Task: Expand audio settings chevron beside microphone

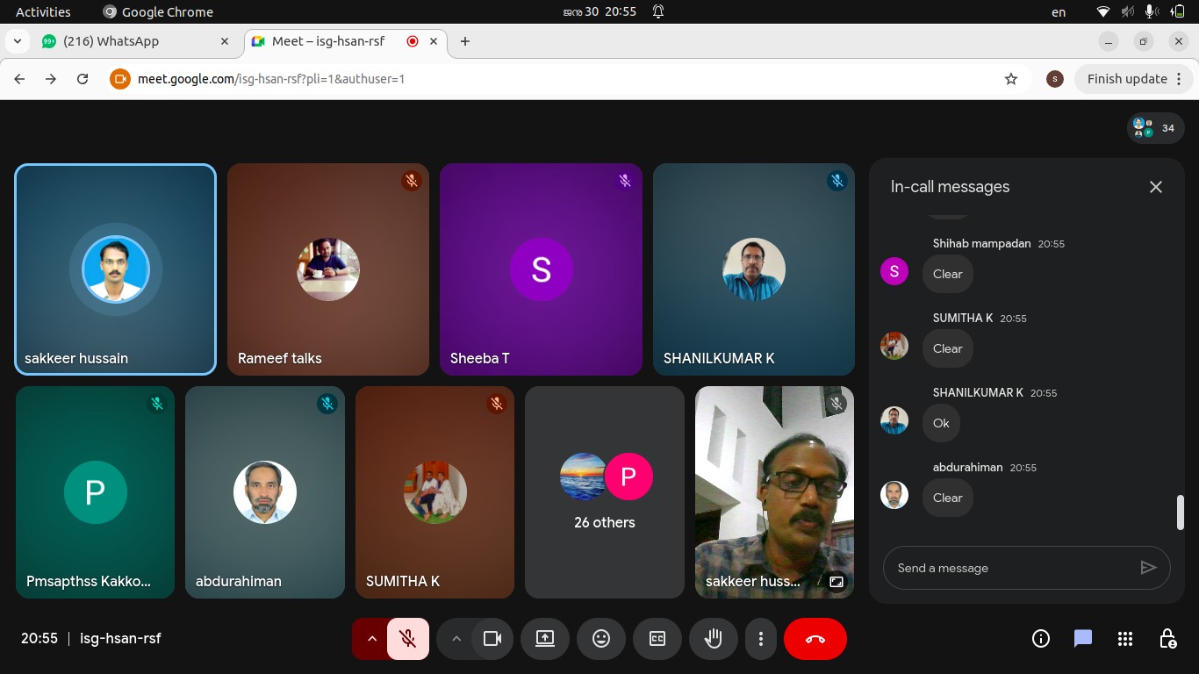Action: (x=371, y=639)
